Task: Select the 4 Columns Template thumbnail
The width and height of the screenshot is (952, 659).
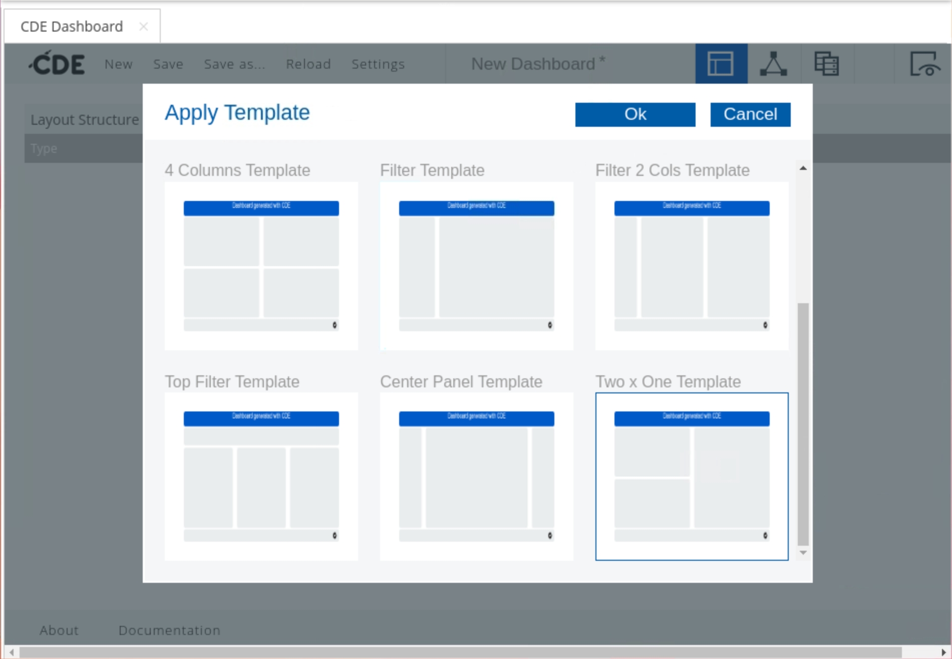Action: point(261,266)
